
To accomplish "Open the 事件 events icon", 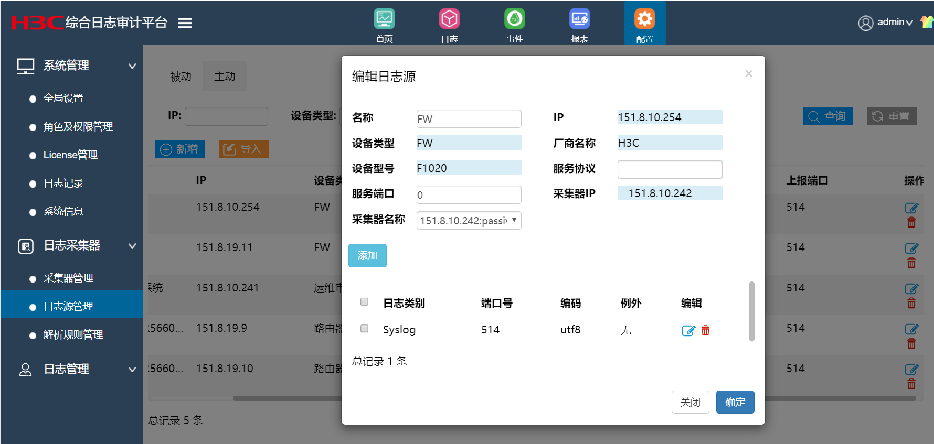I will tap(514, 19).
